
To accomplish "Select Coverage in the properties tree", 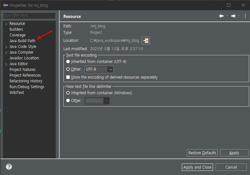I will click(18, 35).
